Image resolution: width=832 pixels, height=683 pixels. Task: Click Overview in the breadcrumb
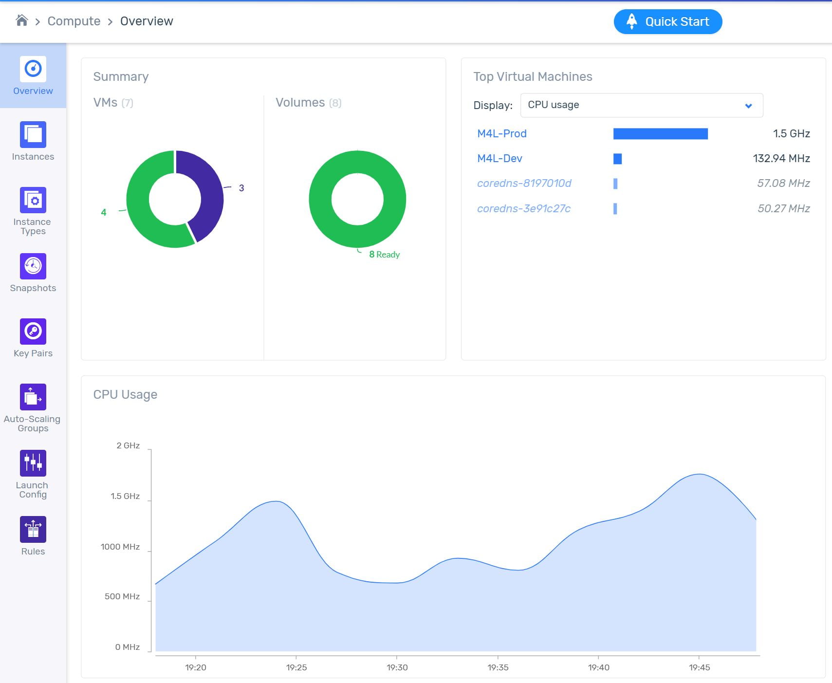point(147,21)
